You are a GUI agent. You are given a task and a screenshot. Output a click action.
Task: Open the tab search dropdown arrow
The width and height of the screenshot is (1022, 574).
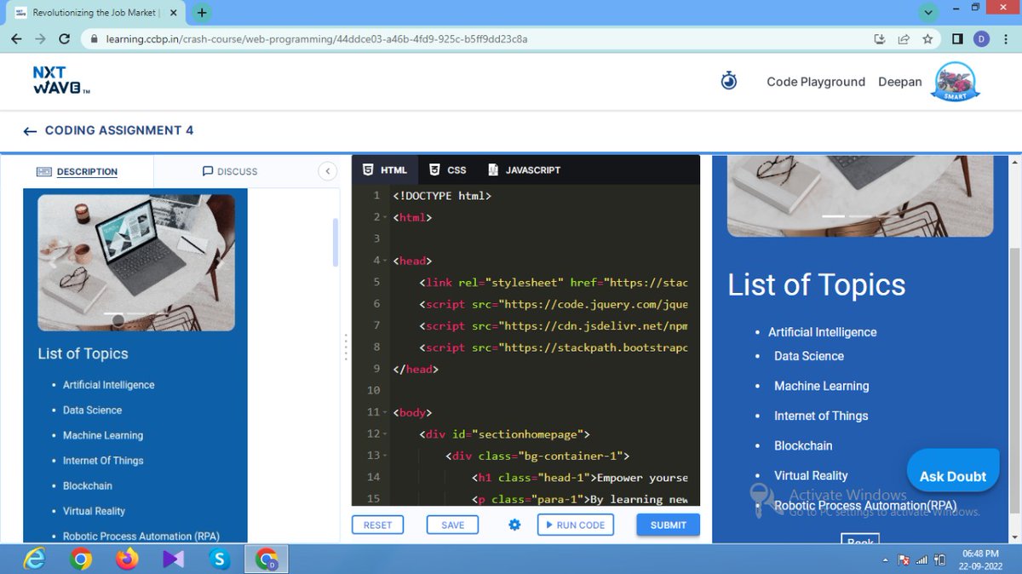(927, 13)
